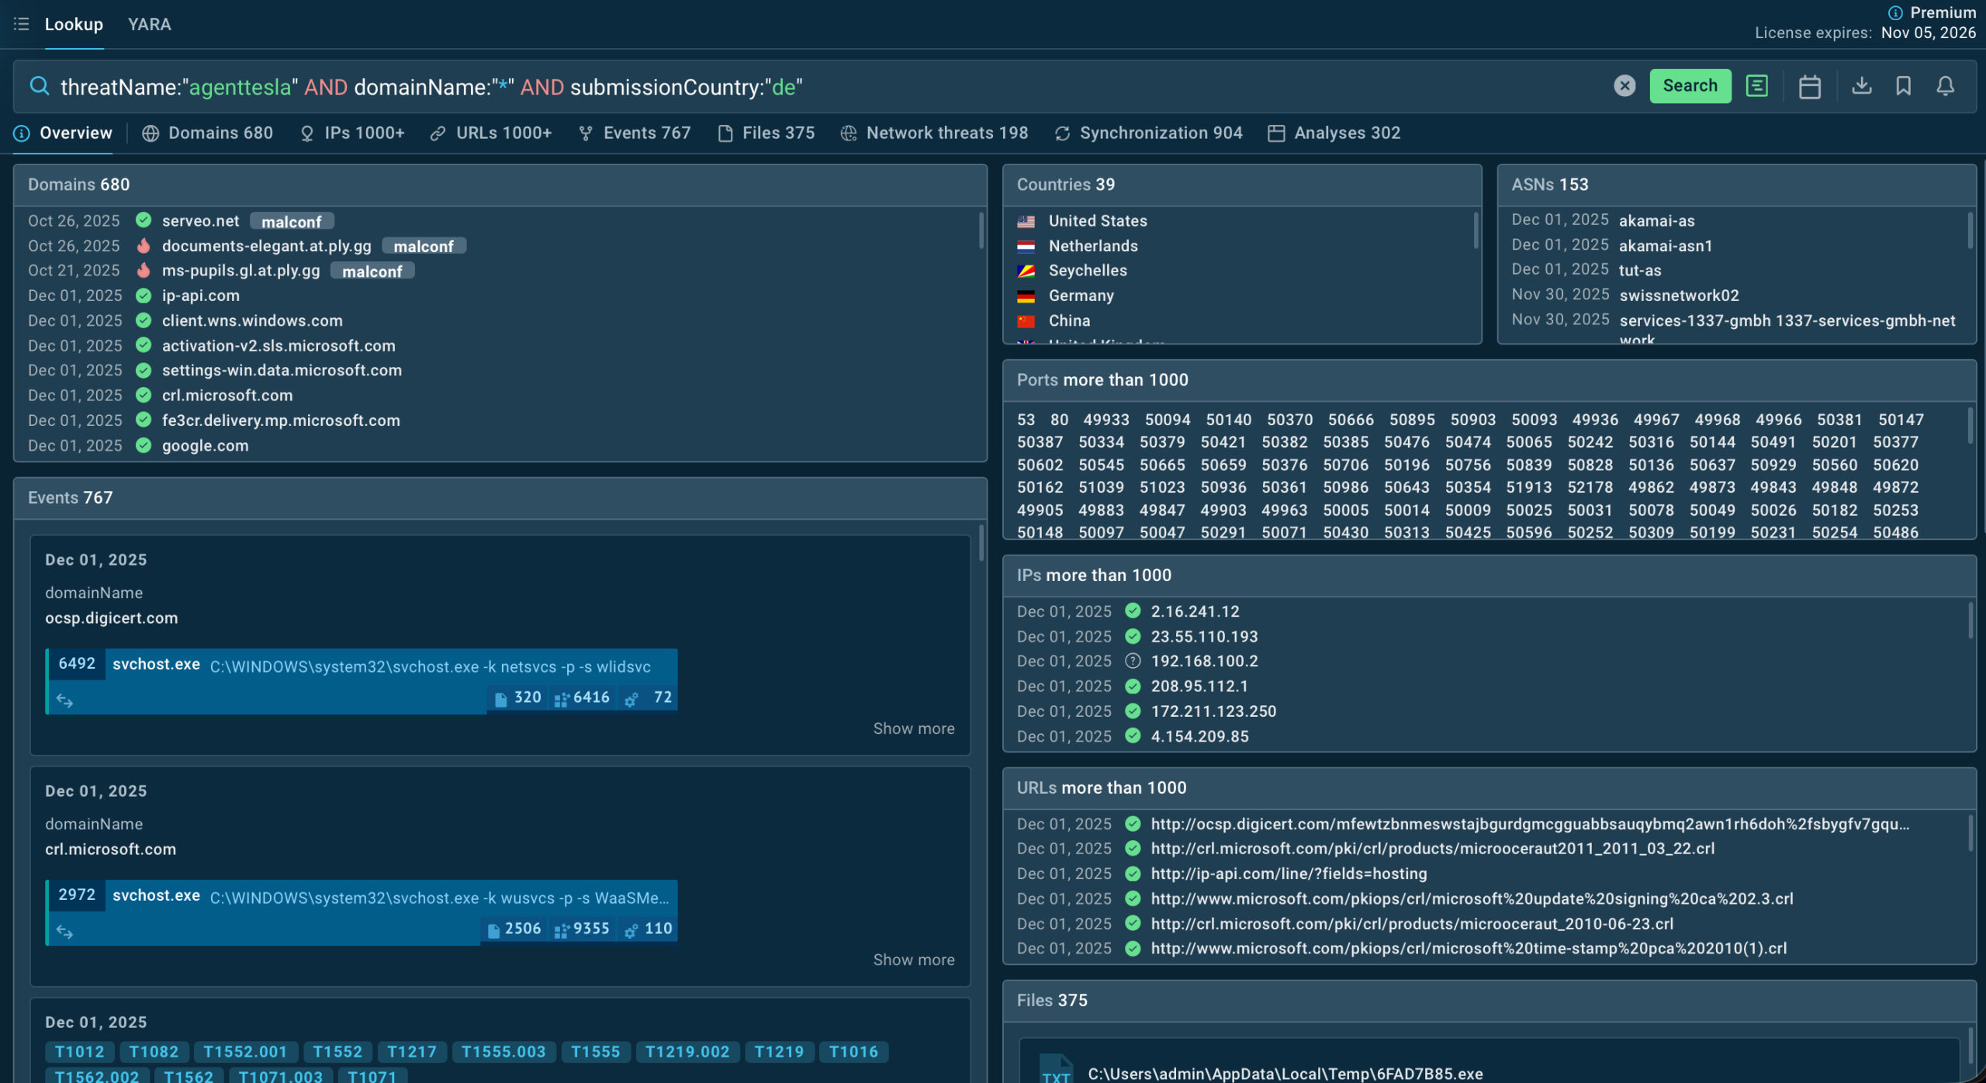Click the download results icon

(1861, 86)
